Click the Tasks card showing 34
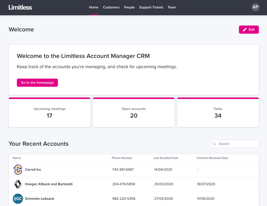 coord(218,112)
